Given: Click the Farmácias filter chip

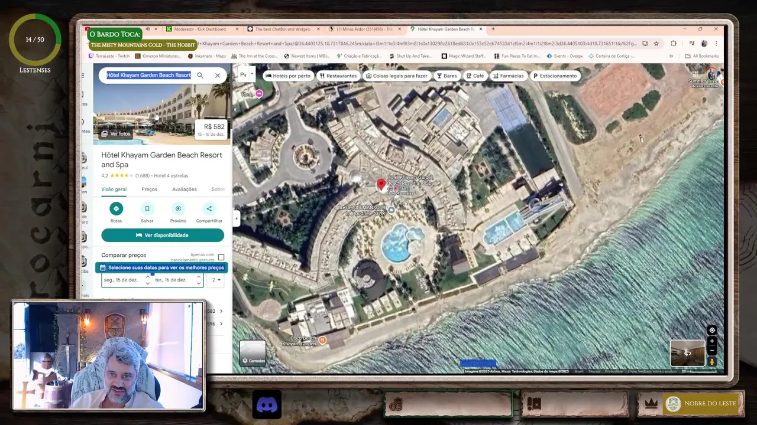Looking at the screenshot, I should (x=508, y=76).
